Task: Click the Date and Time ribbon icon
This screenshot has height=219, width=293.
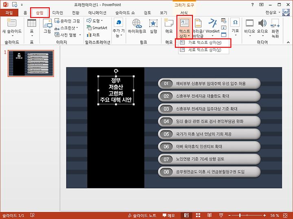Action: [224, 21]
